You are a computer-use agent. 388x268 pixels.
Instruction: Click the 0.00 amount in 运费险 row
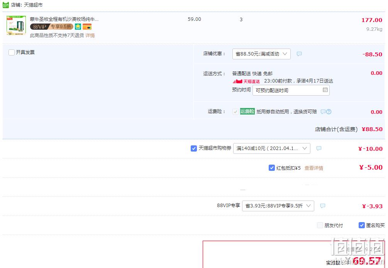click(376, 112)
